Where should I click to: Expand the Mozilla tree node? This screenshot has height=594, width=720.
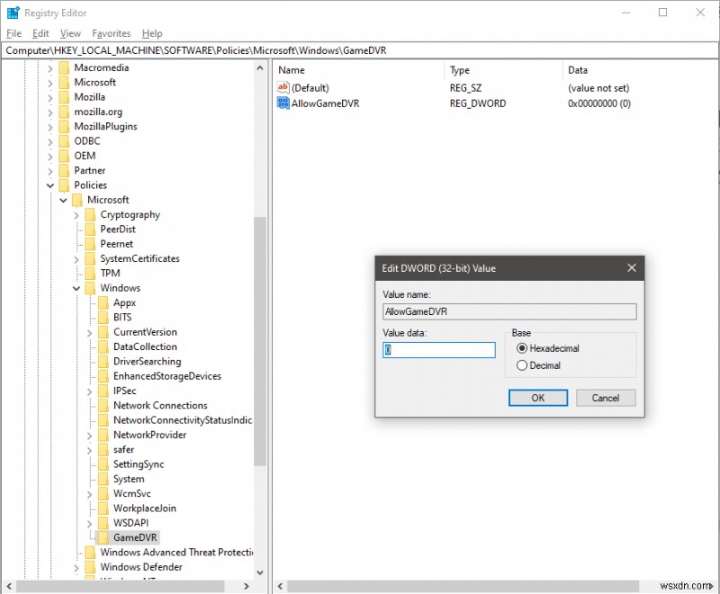[49, 96]
